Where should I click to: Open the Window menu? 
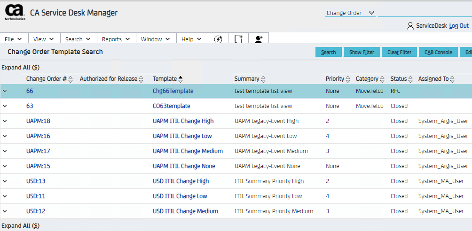pyautogui.click(x=155, y=39)
